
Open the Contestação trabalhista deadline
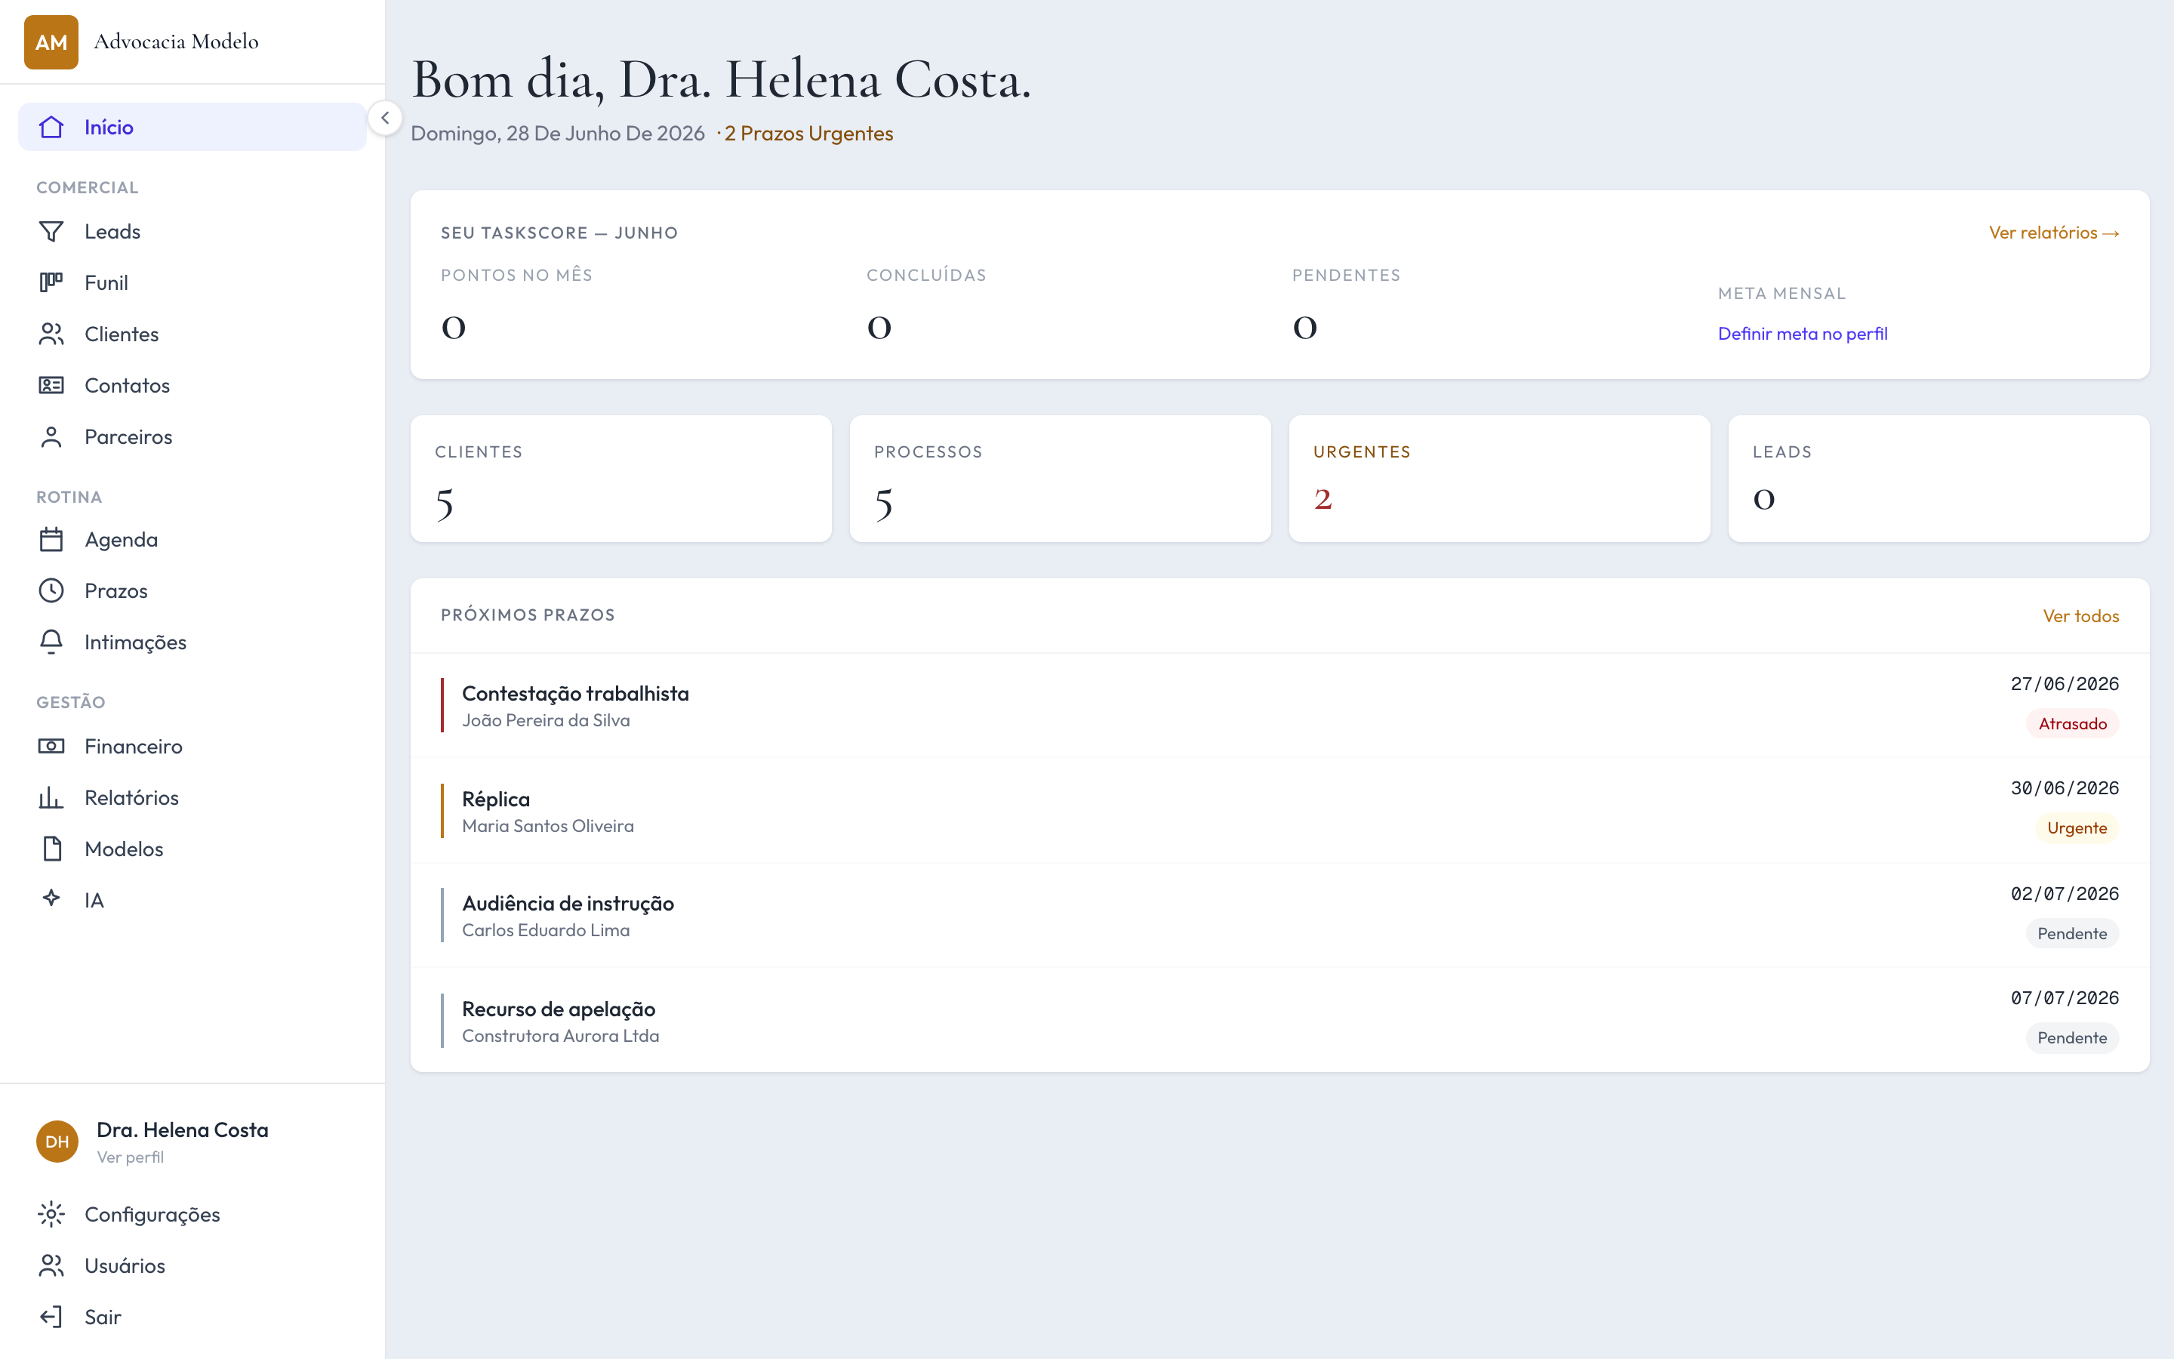1280,706
